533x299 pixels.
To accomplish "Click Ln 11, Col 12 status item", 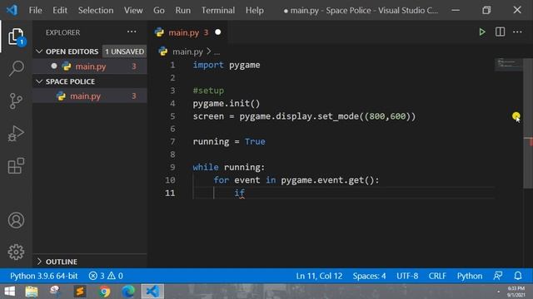I will (319, 276).
